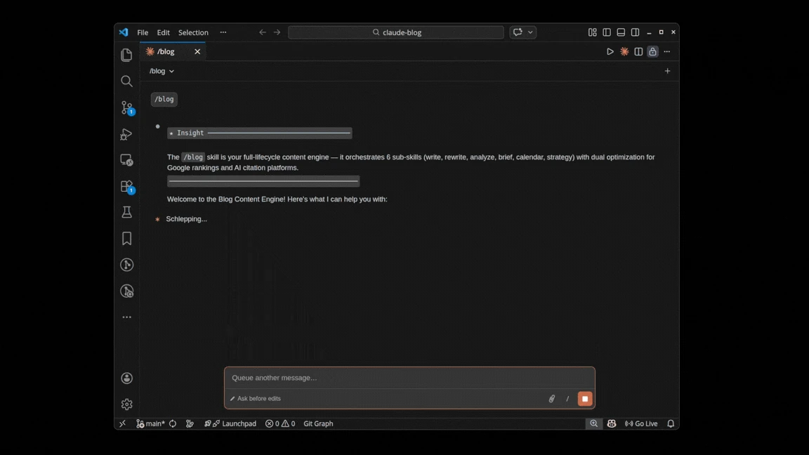Open notifications bell

[671, 423]
